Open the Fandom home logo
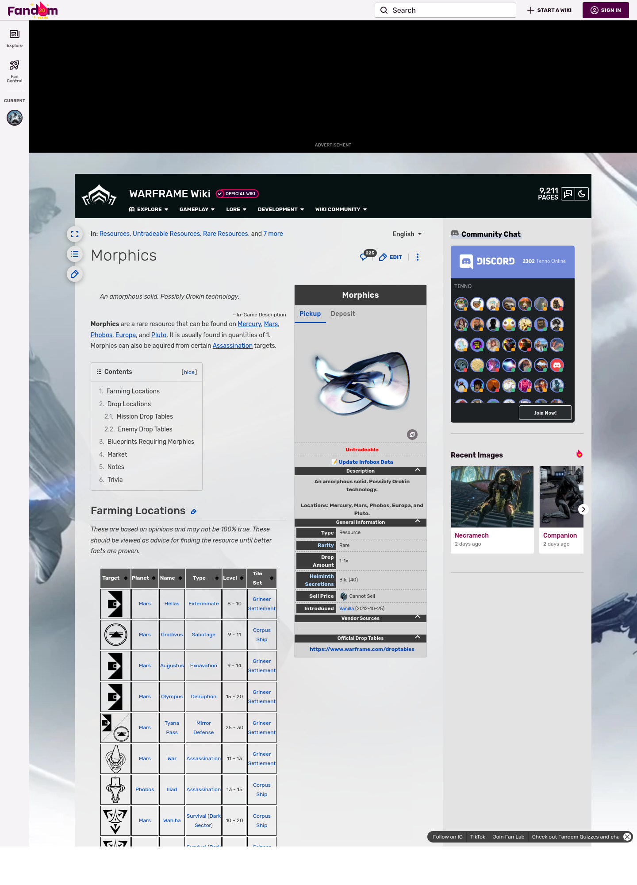 click(33, 10)
